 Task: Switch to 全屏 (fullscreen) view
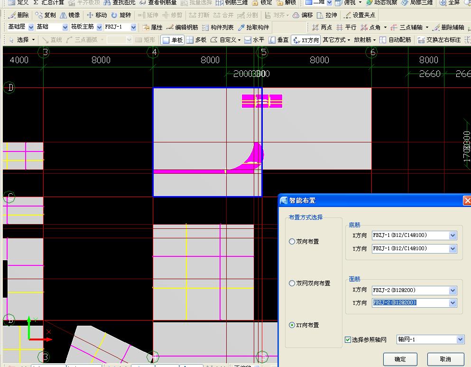tap(449, 3)
